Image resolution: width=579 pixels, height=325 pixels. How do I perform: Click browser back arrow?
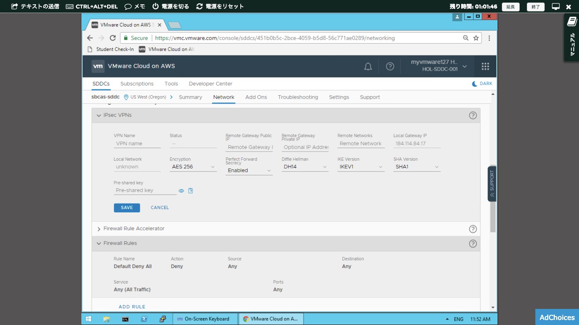[90, 38]
